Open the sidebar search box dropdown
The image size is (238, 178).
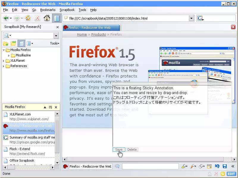tap(56, 36)
